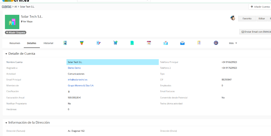Image resolution: width=271 pixels, height=136 pixels.
Task: Click the info@solartechsl.es email link
Action: coord(78,80)
